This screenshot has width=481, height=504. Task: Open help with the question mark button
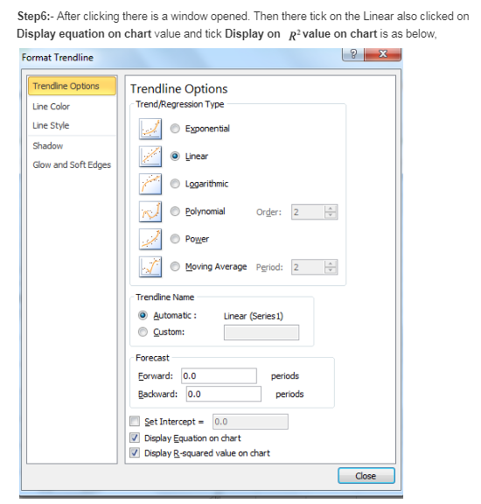pos(353,53)
